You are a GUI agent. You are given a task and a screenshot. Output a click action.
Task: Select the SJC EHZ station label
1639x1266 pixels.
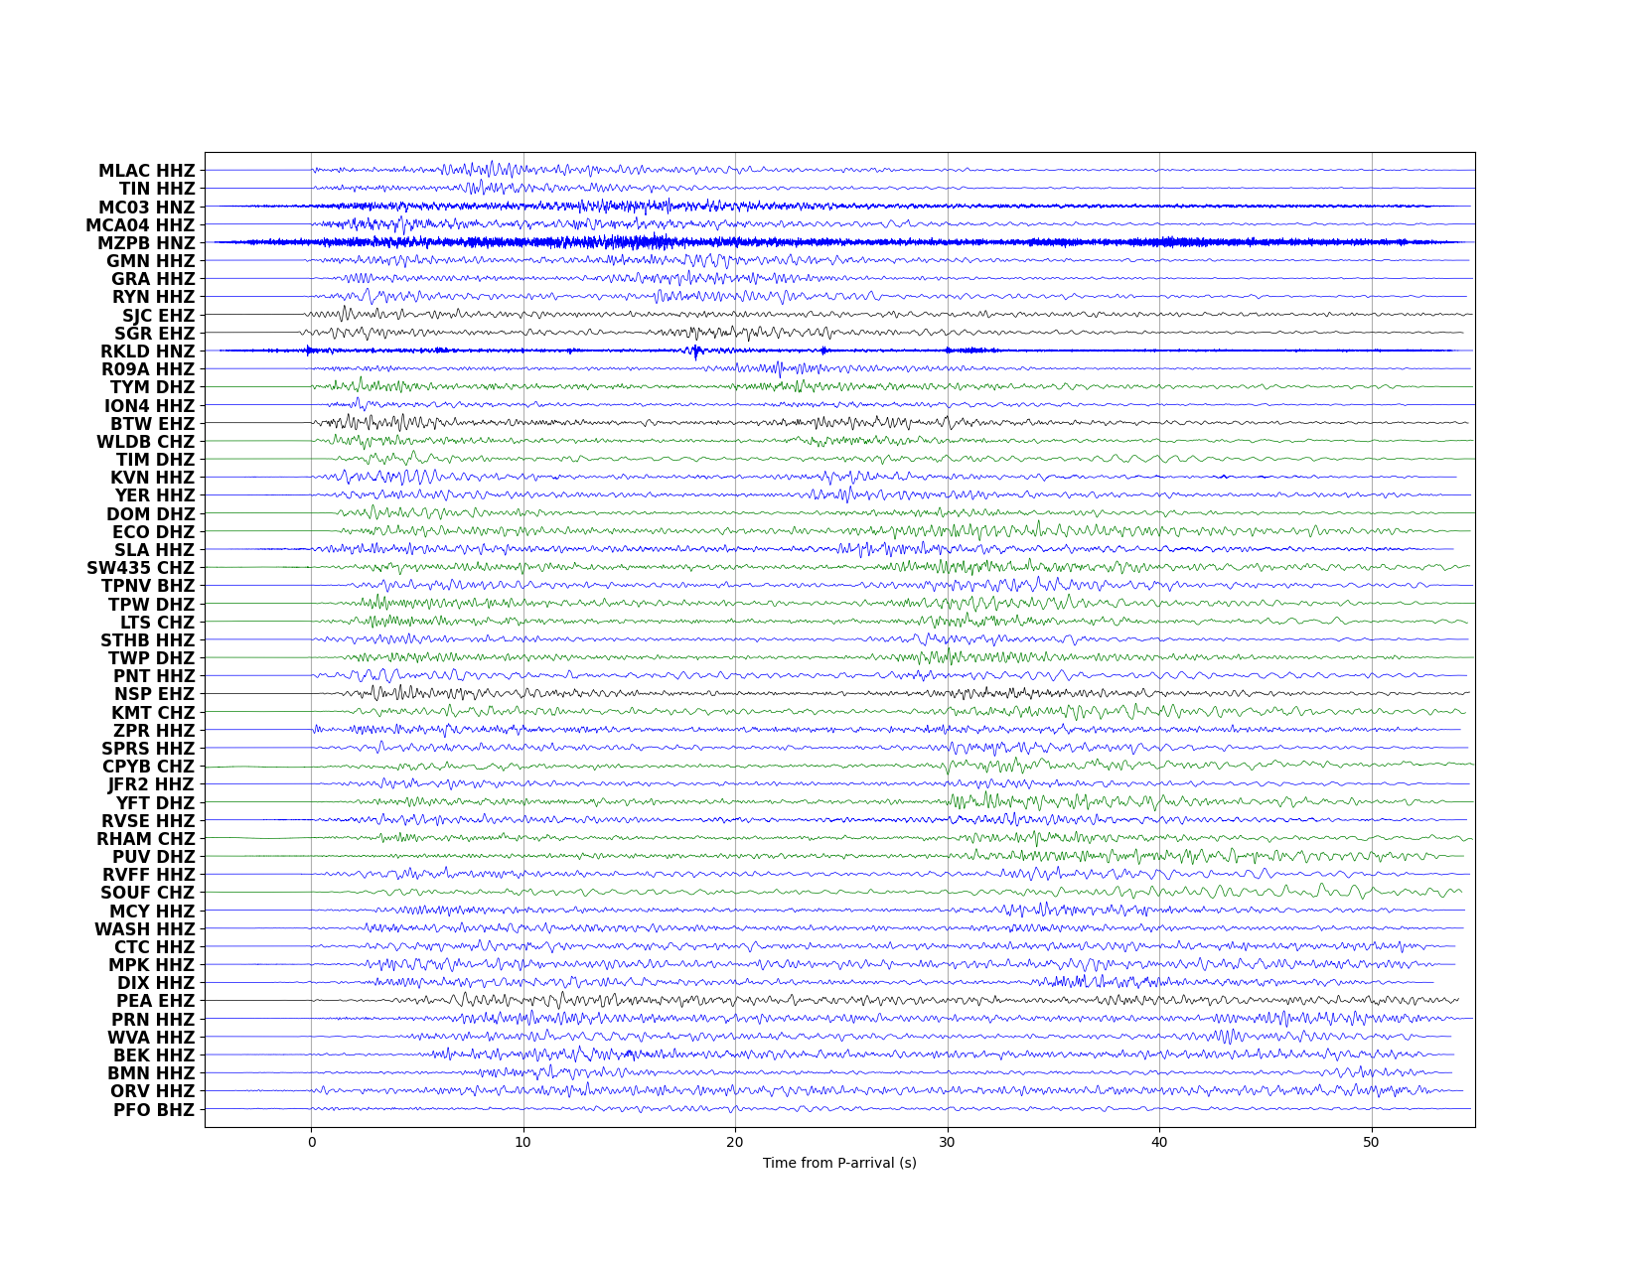pyautogui.click(x=159, y=316)
